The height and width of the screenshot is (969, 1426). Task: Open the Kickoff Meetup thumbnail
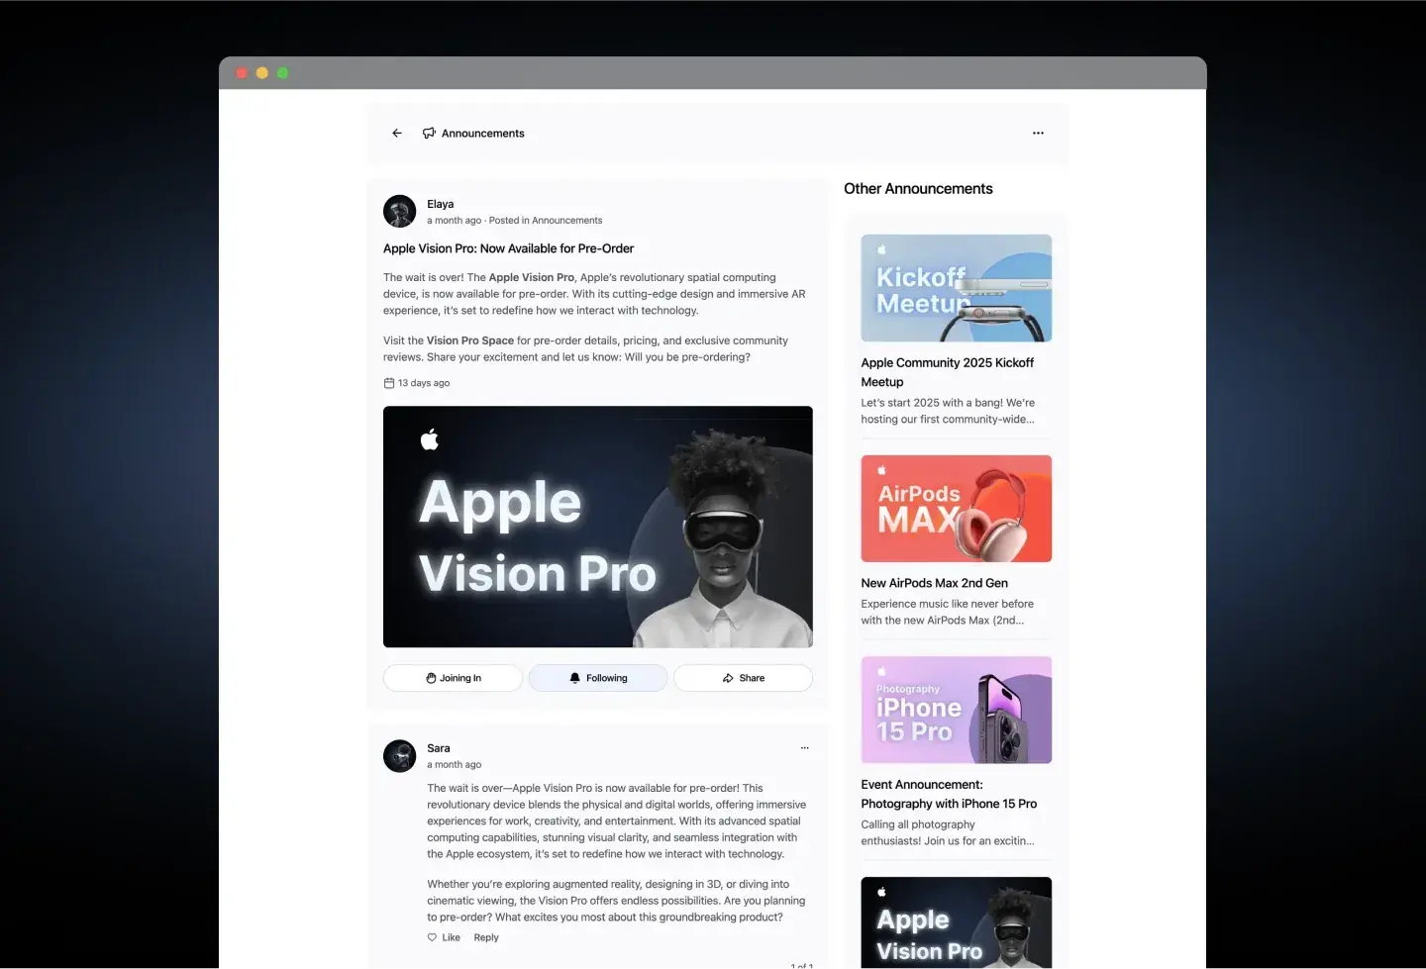tap(957, 288)
